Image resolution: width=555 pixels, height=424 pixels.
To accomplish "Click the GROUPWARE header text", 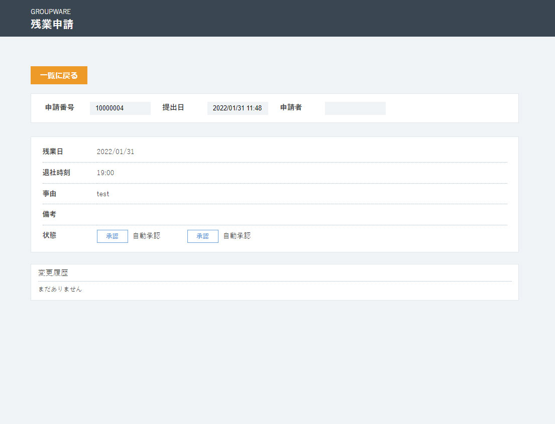I will click(x=51, y=12).
